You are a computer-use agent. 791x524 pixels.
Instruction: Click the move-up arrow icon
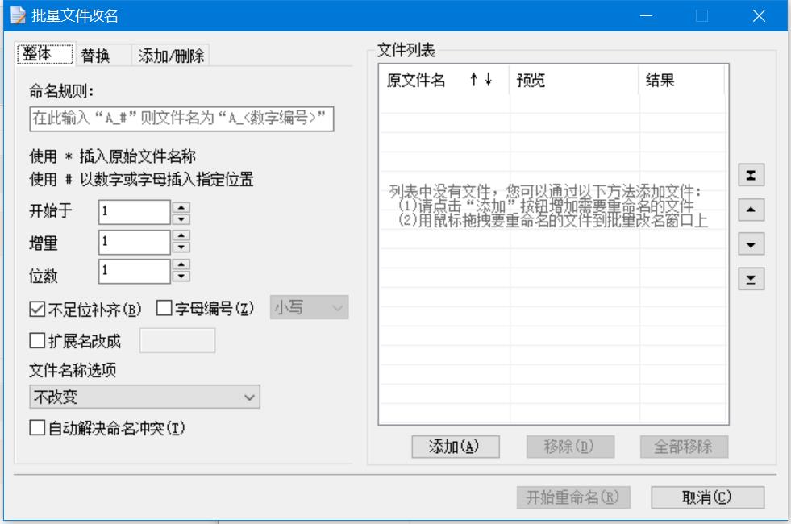751,211
